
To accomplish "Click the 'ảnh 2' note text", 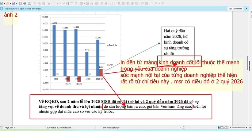I will (x=11, y=15).
